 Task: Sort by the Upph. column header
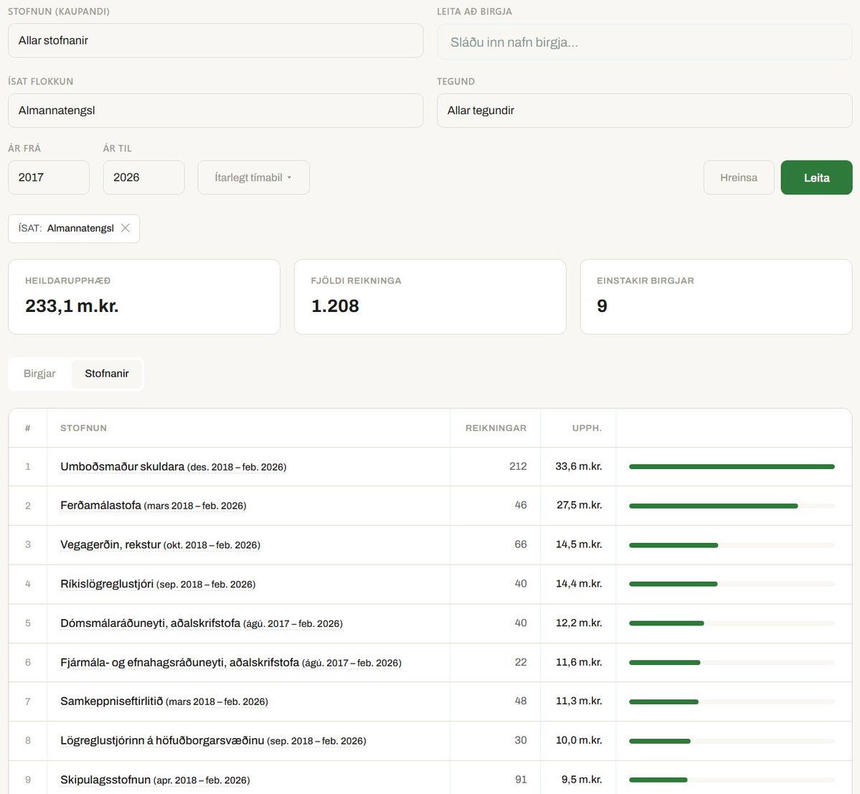pos(587,427)
